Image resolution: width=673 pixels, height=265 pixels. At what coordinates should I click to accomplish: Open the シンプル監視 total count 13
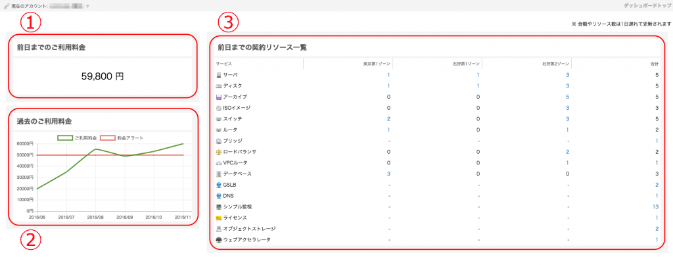655,206
